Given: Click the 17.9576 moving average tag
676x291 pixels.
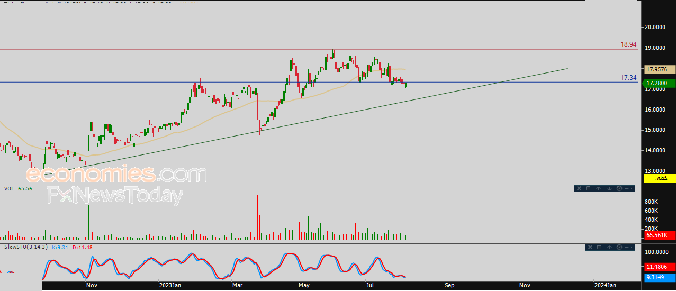Looking at the screenshot, I should (659, 69).
